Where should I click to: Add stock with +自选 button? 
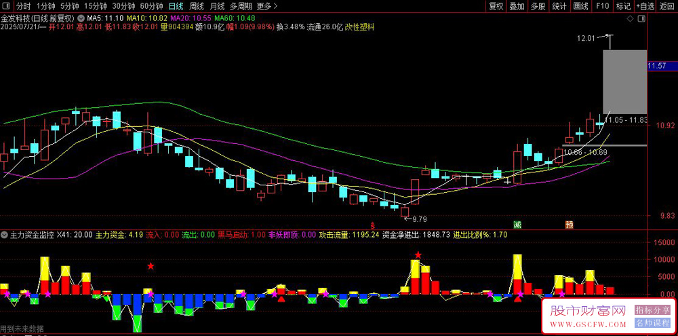pyautogui.click(x=645, y=6)
